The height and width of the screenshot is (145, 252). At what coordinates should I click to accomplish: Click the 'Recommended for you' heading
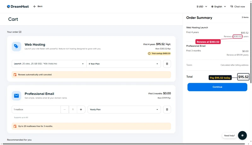pos(19,140)
